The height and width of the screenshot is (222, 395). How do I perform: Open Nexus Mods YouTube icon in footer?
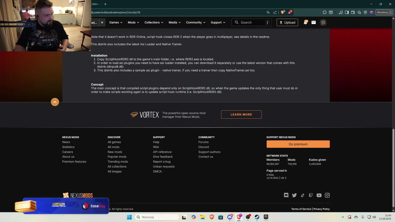tap(319, 195)
